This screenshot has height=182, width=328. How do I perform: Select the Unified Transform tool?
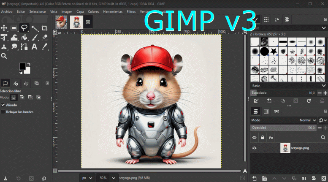point(4,37)
